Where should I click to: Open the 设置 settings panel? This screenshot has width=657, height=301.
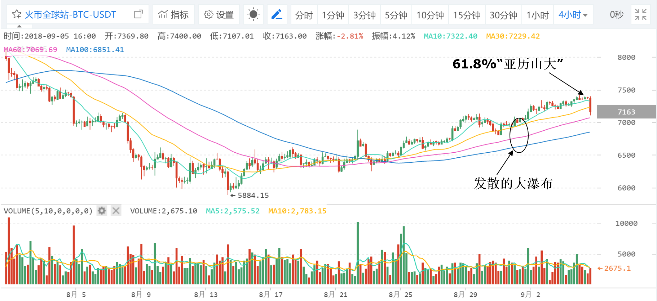pyautogui.click(x=219, y=14)
